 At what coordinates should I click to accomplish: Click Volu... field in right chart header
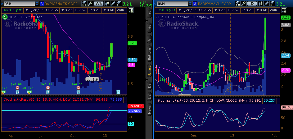[274, 10]
